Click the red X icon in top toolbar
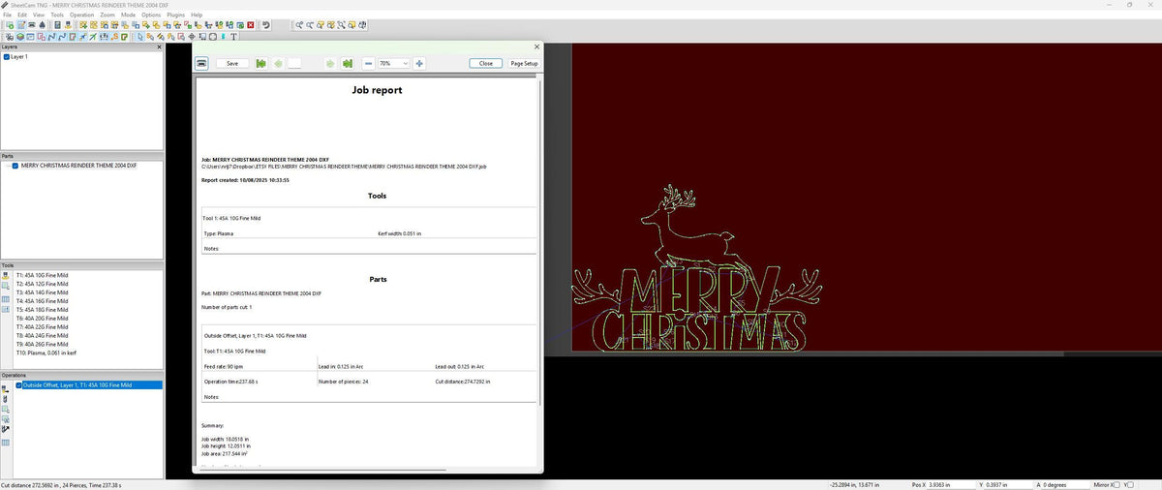The image size is (1162, 490). pos(251,25)
